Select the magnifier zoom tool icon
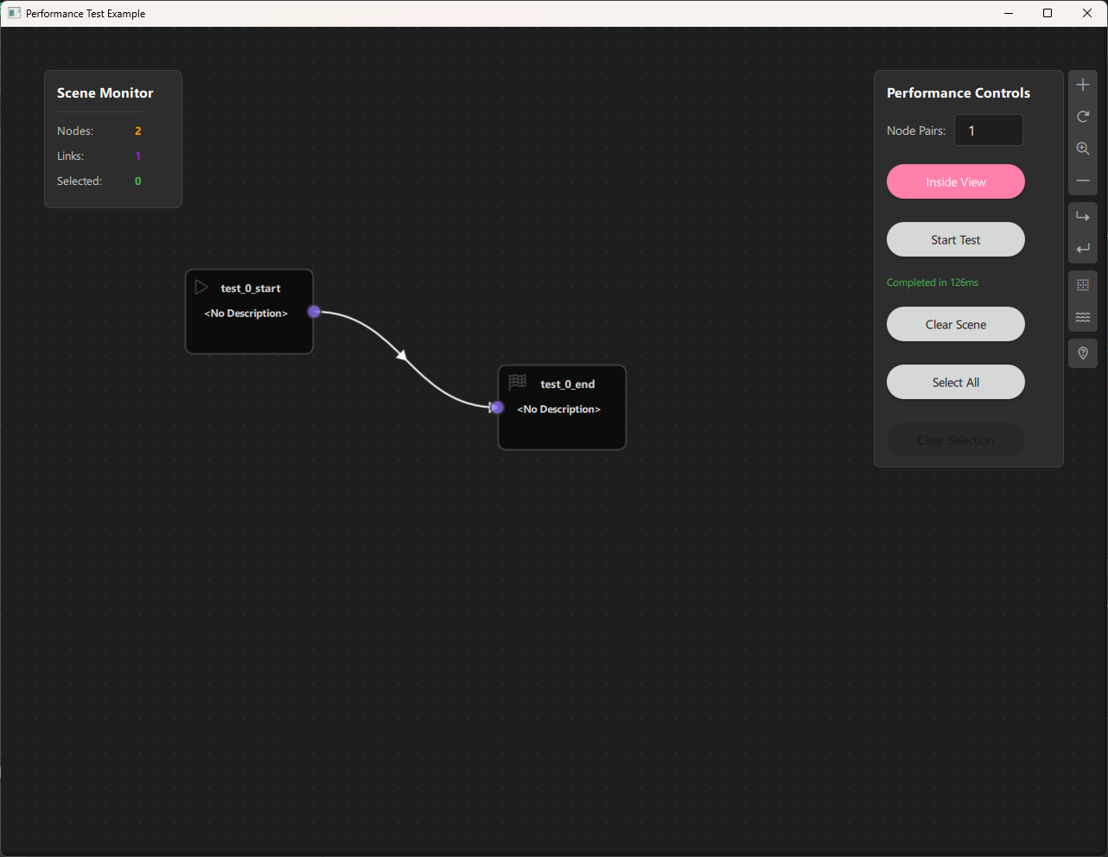The height and width of the screenshot is (857, 1108). [x=1082, y=148]
